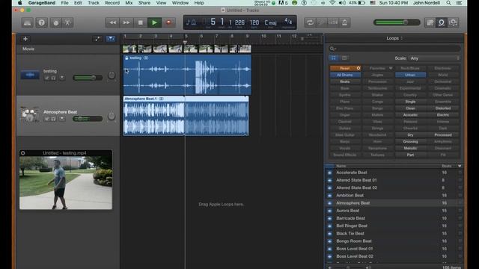The image size is (479, 269).
Task: Deselect the Urban genre filter button
Action: point(410,75)
